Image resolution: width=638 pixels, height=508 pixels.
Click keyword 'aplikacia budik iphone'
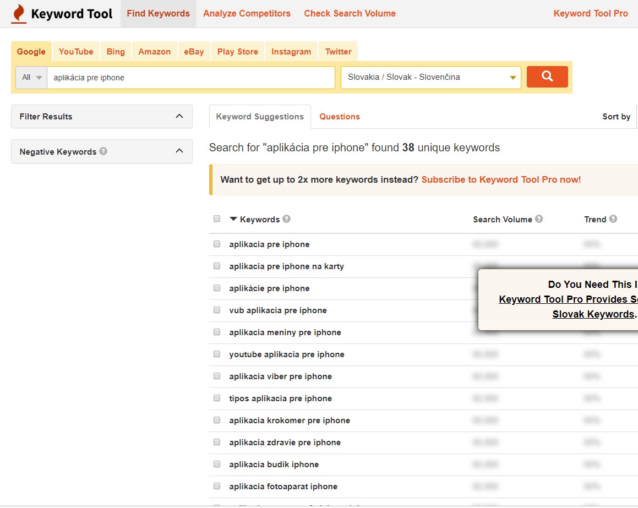[274, 464]
